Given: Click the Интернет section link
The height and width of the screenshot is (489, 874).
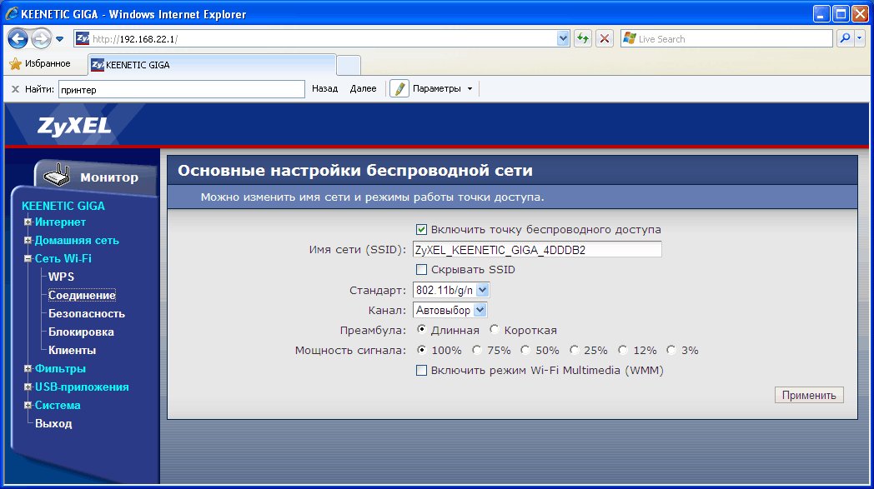Looking at the screenshot, I should pos(60,222).
